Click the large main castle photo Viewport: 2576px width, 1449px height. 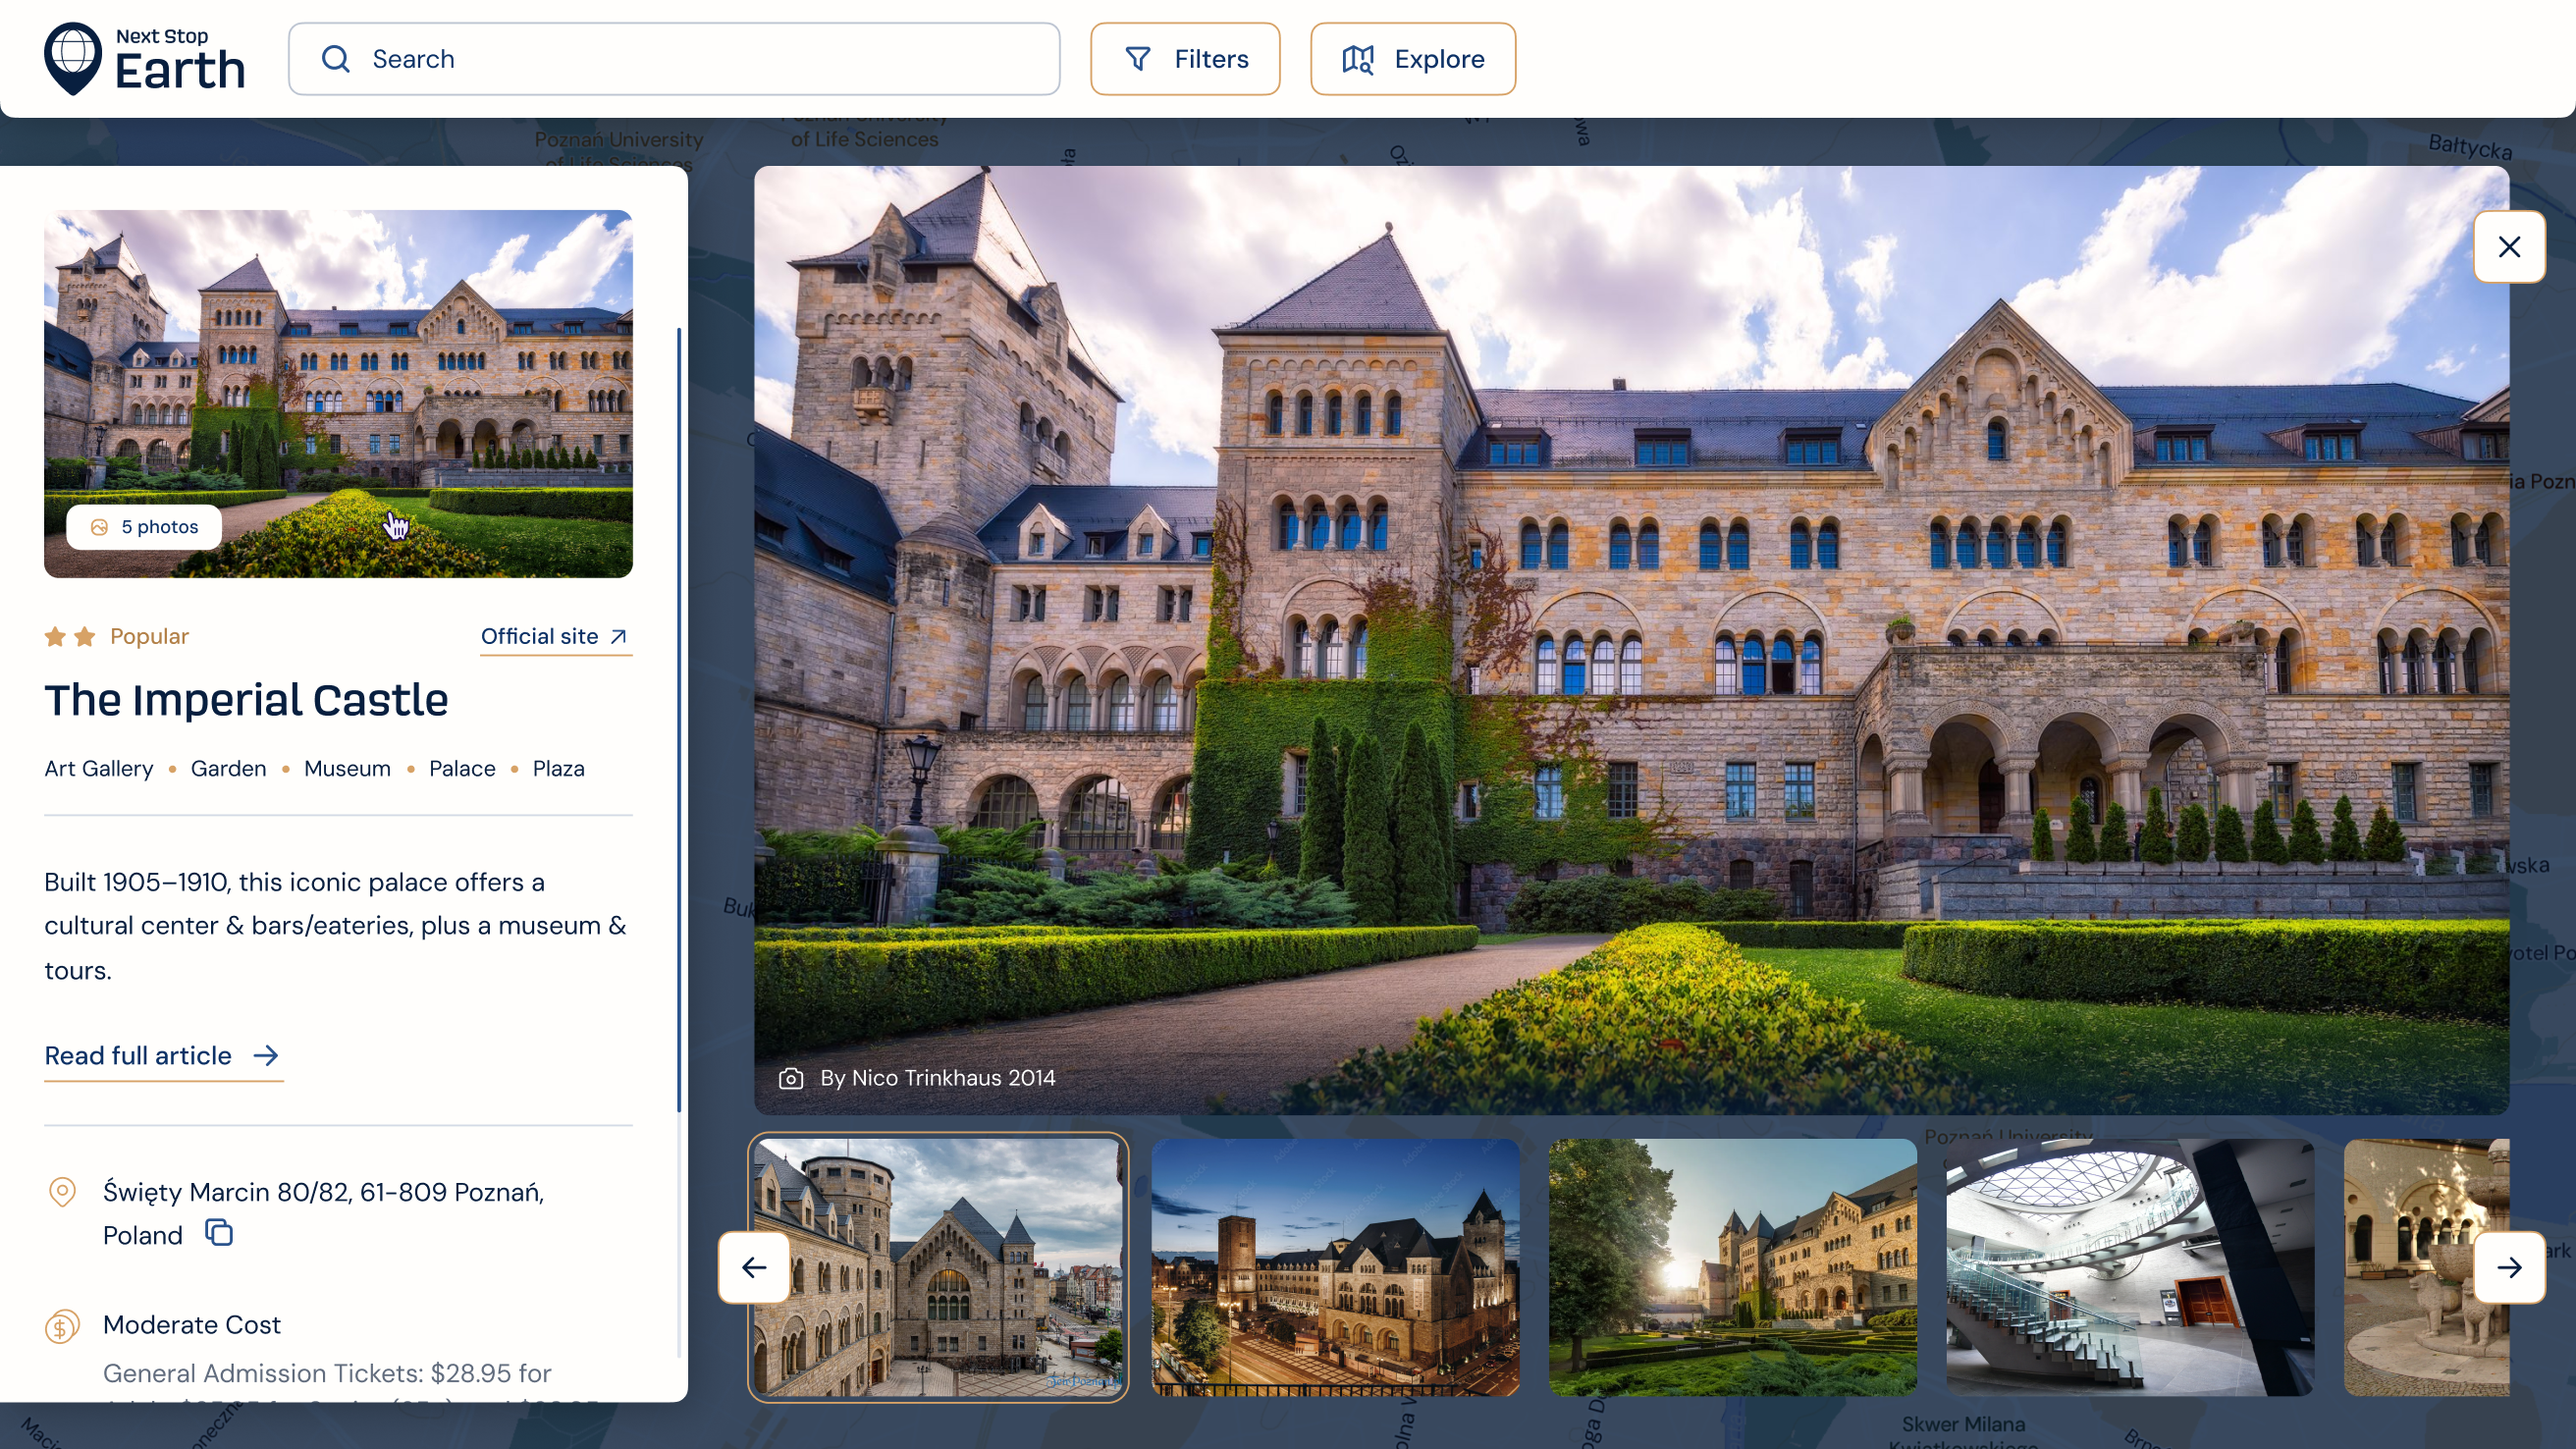1631,640
